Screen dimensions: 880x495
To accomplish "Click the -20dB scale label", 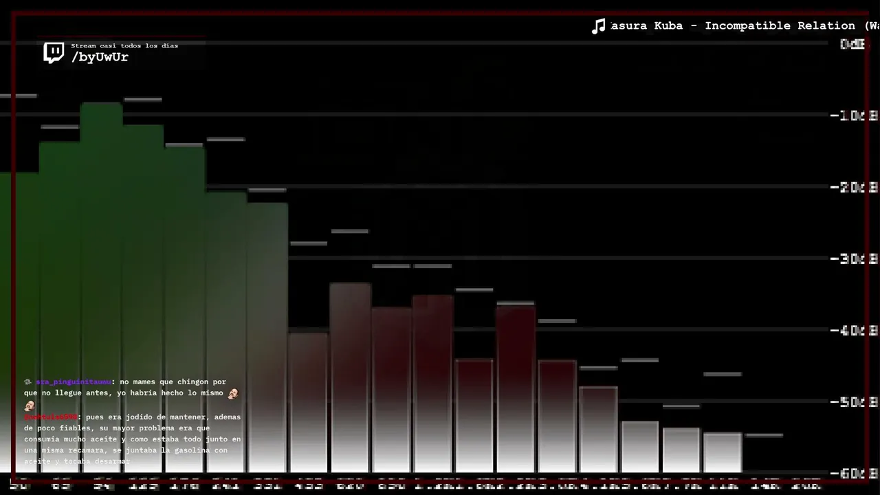I will 854,187.
